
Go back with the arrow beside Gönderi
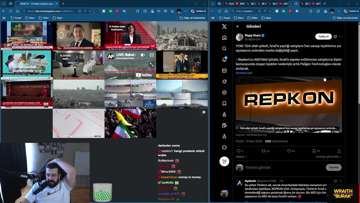coord(238,26)
